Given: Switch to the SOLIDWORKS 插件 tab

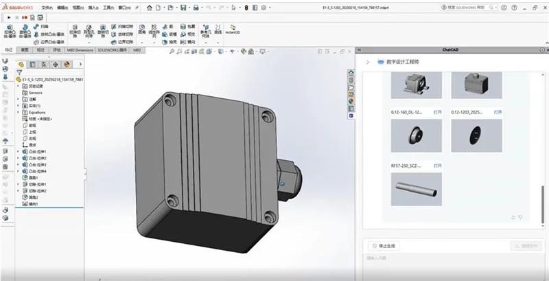Looking at the screenshot, I should click(x=113, y=50).
